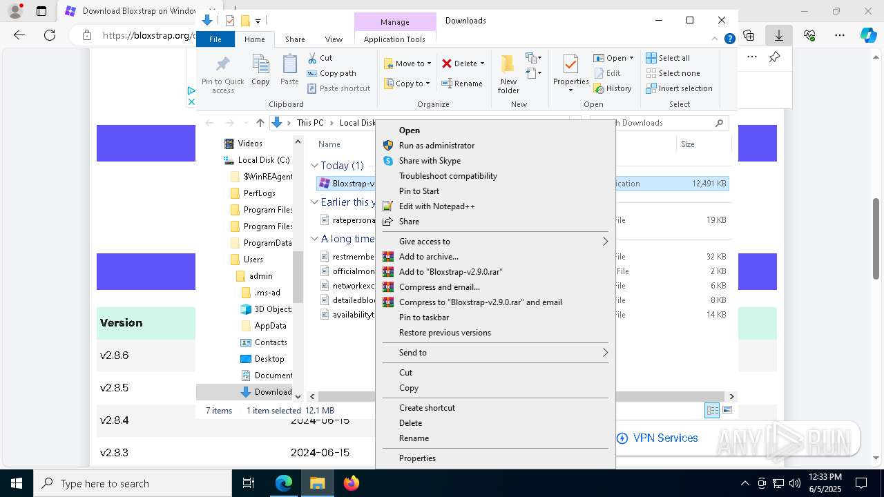Click the Copy ribbon icon
Viewport: 884px width, 497px height.
pyautogui.click(x=260, y=65)
